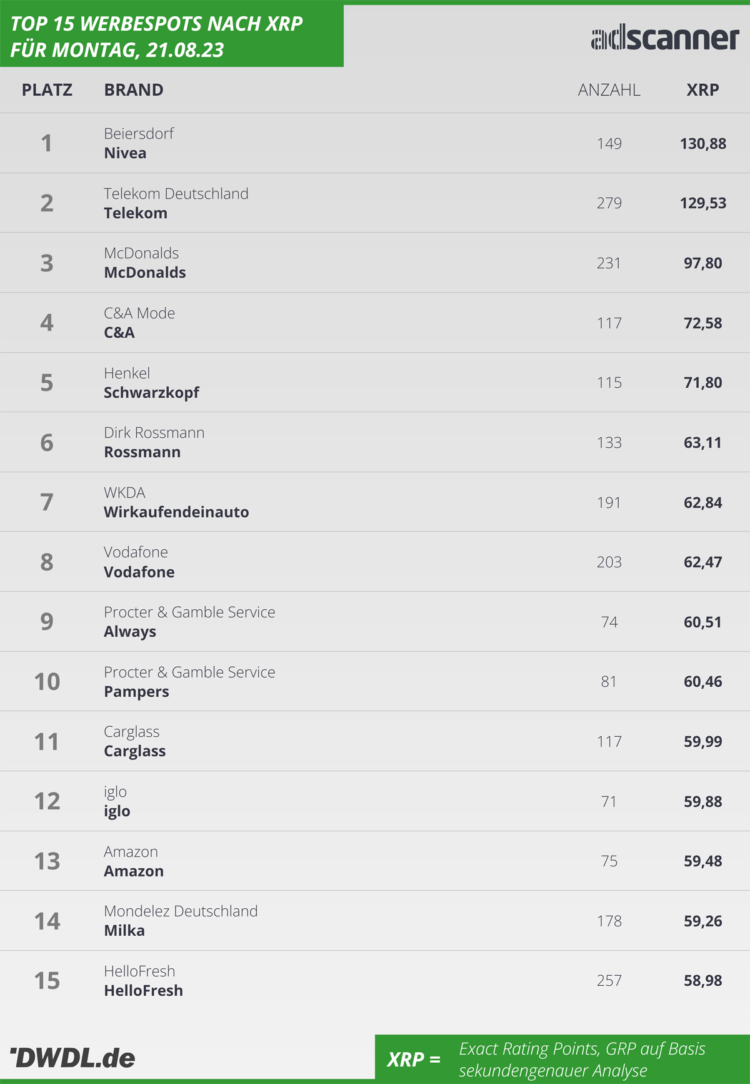Select the BRAND column header
Viewport: 750px width, 1084px height.
tap(134, 90)
